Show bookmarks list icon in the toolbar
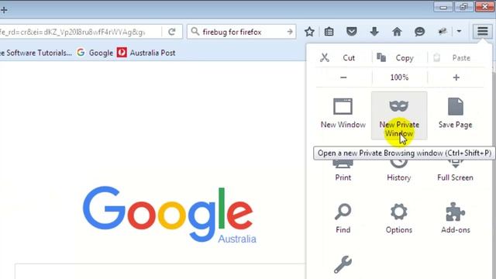The height and width of the screenshot is (279, 496). (x=329, y=32)
